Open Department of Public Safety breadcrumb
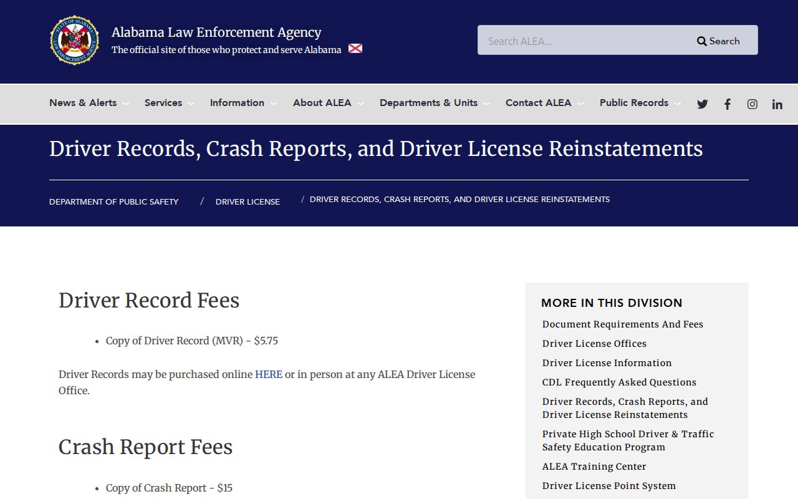The width and height of the screenshot is (798, 499). (x=113, y=202)
